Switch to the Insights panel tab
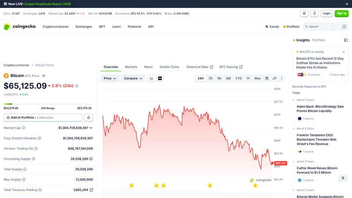Viewport: 352px width, 198px height. coord(301,40)
